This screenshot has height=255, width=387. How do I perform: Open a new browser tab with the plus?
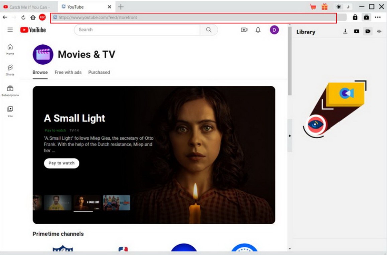coord(121,6)
